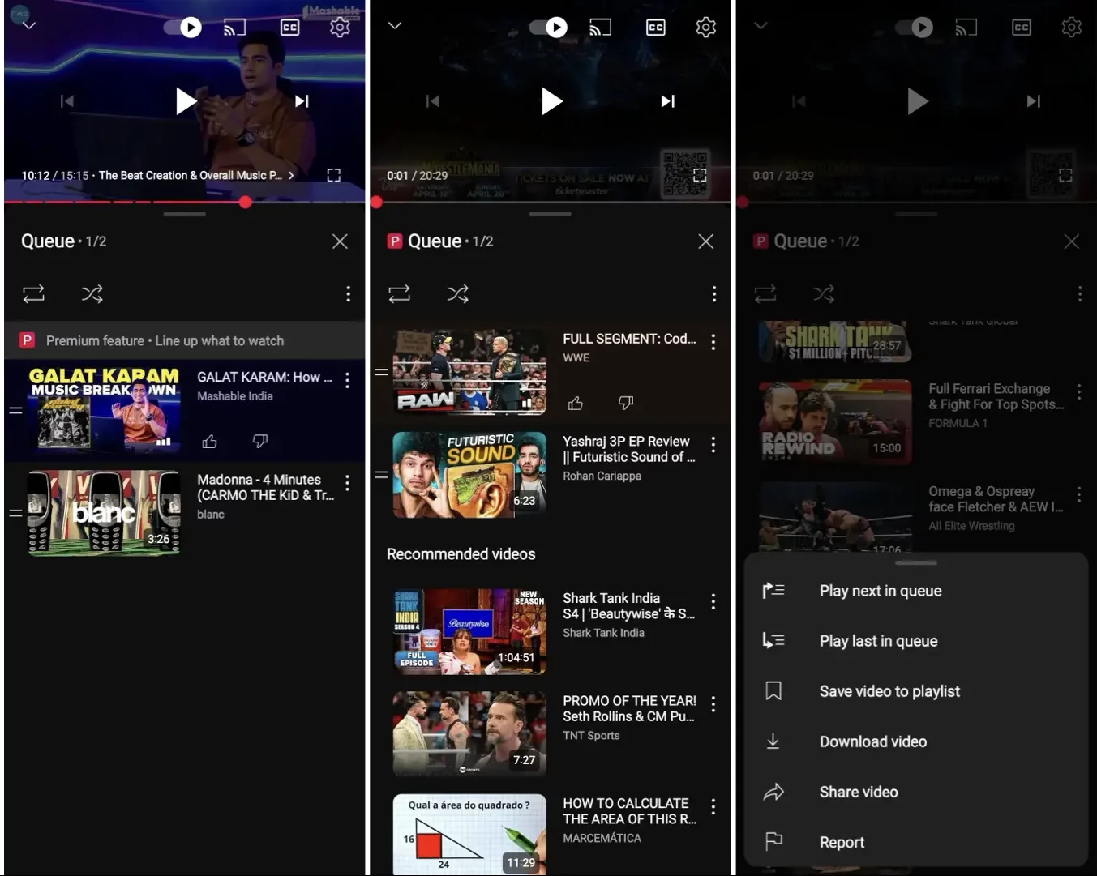The width and height of the screenshot is (1097, 876).
Task: Open the HOW TO CALCULATE video thumbnail
Action: click(469, 834)
